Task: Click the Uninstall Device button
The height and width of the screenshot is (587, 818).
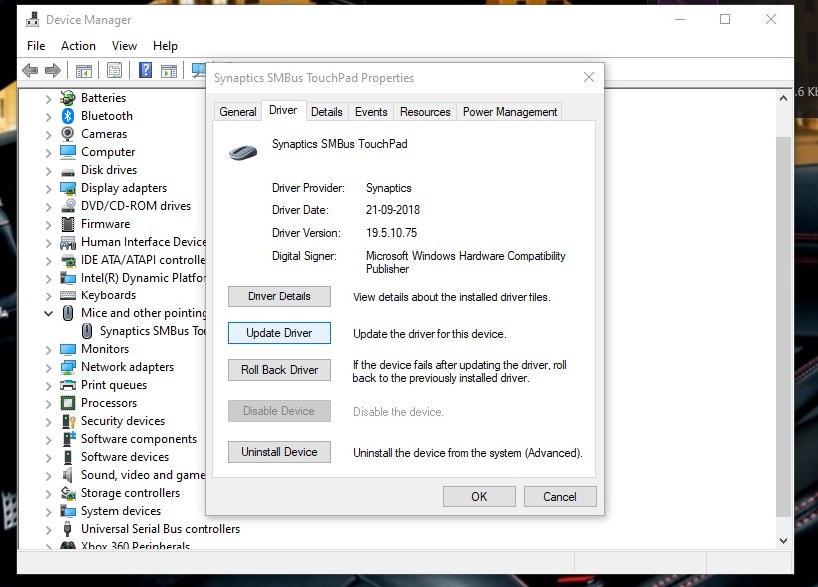Action: 279,452
